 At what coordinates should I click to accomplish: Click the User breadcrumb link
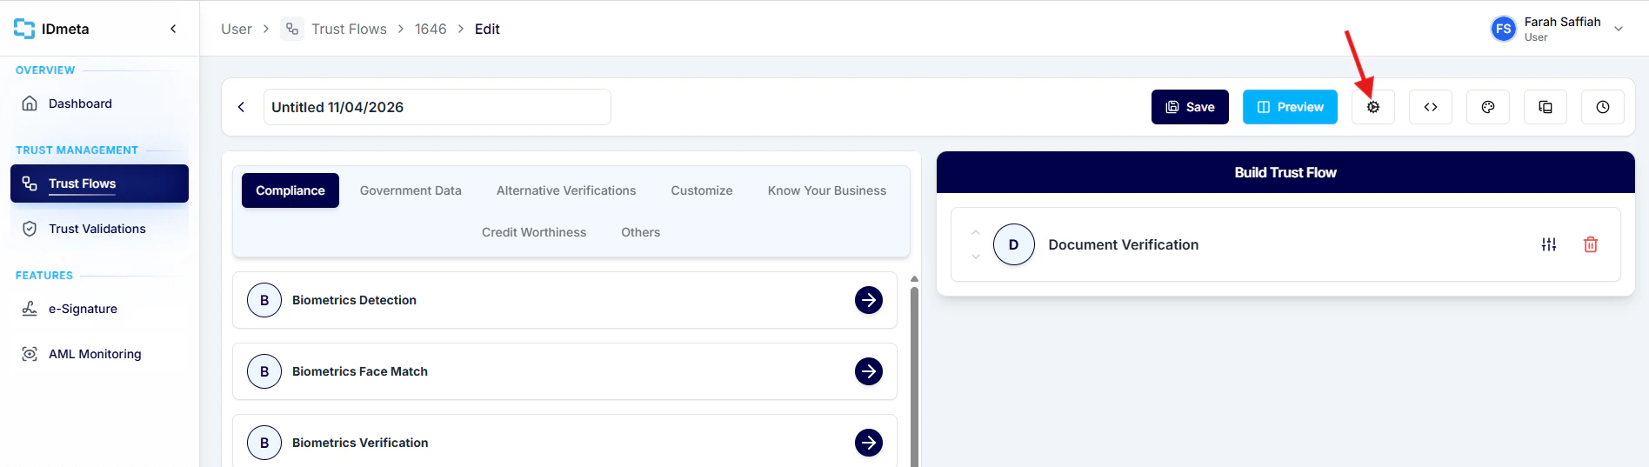pyautogui.click(x=236, y=29)
